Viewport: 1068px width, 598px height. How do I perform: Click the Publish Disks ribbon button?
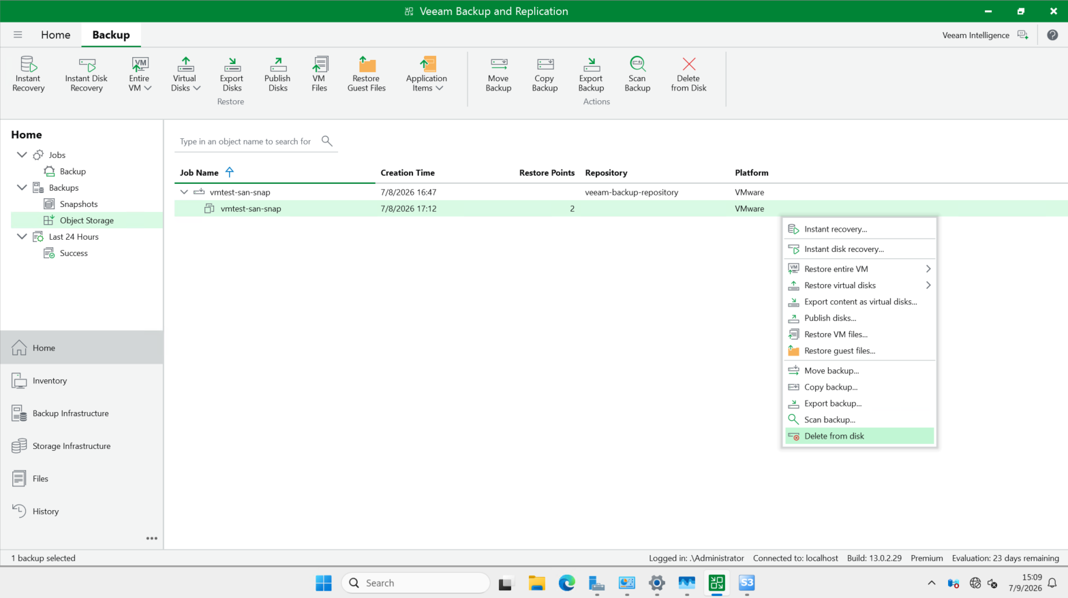(x=277, y=74)
